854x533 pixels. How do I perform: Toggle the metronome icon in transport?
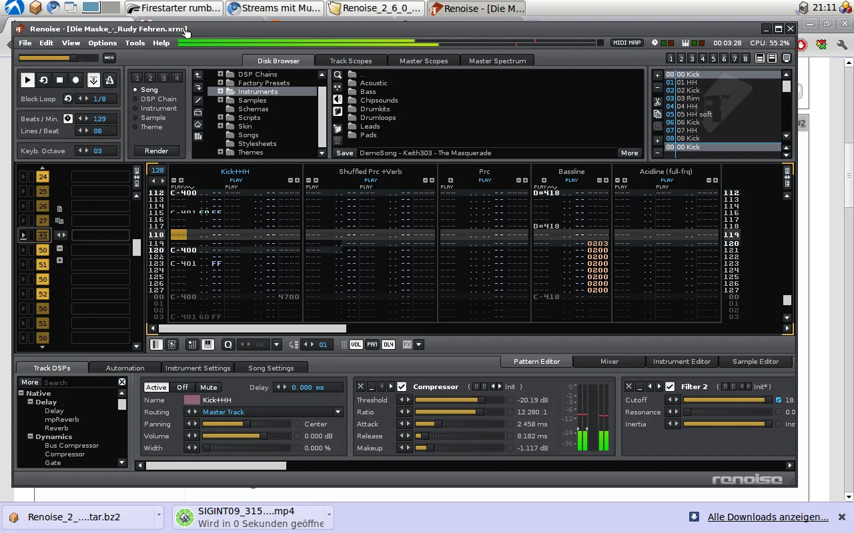pos(109,80)
